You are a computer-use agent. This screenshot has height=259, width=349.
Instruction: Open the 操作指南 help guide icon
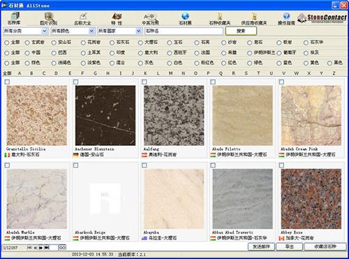point(286,19)
